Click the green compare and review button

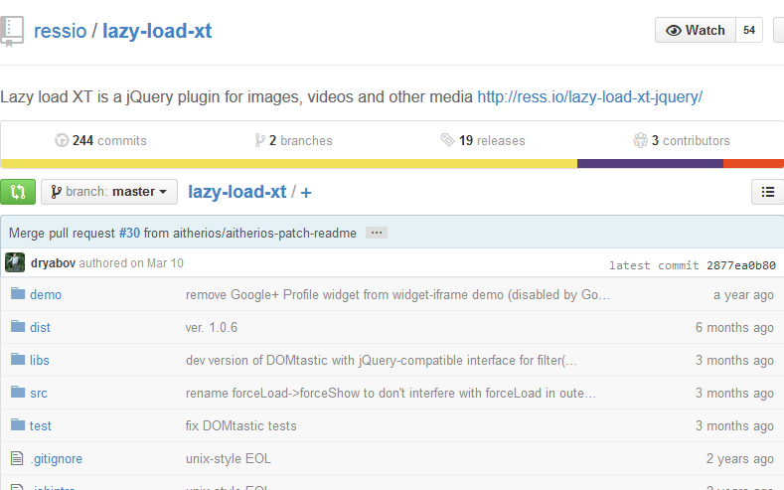click(18, 192)
